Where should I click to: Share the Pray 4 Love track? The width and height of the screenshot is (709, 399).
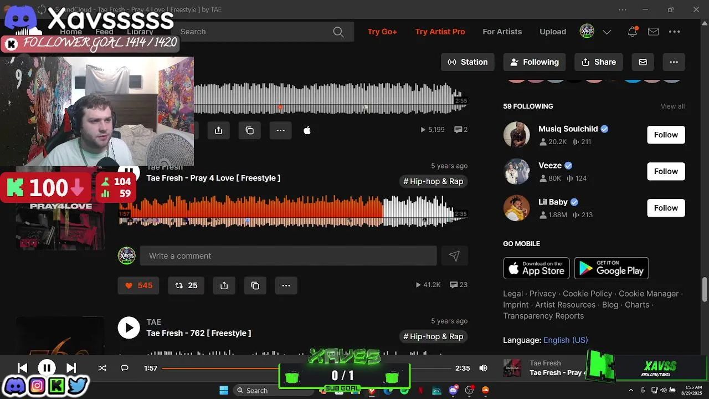pos(224,285)
